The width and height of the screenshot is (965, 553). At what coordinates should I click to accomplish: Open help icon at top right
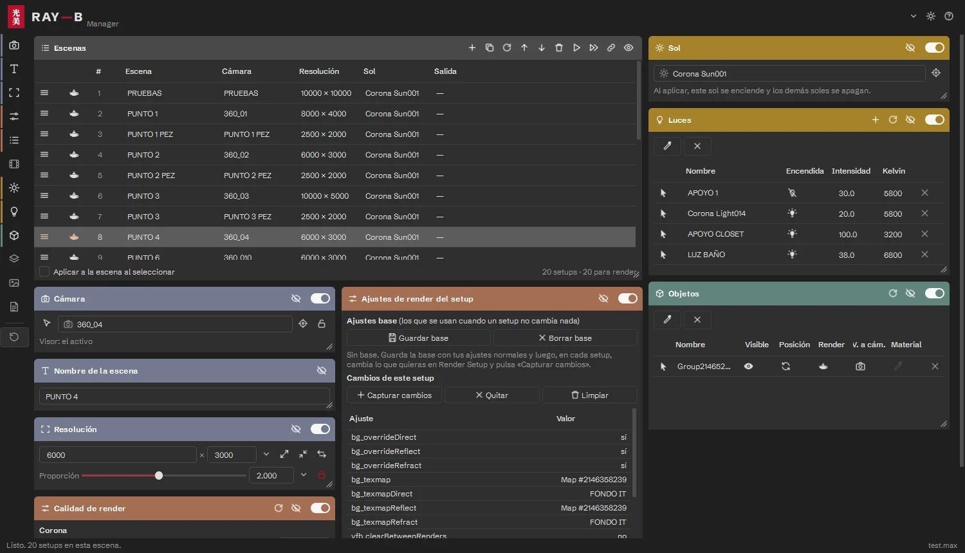click(x=949, y=16)
